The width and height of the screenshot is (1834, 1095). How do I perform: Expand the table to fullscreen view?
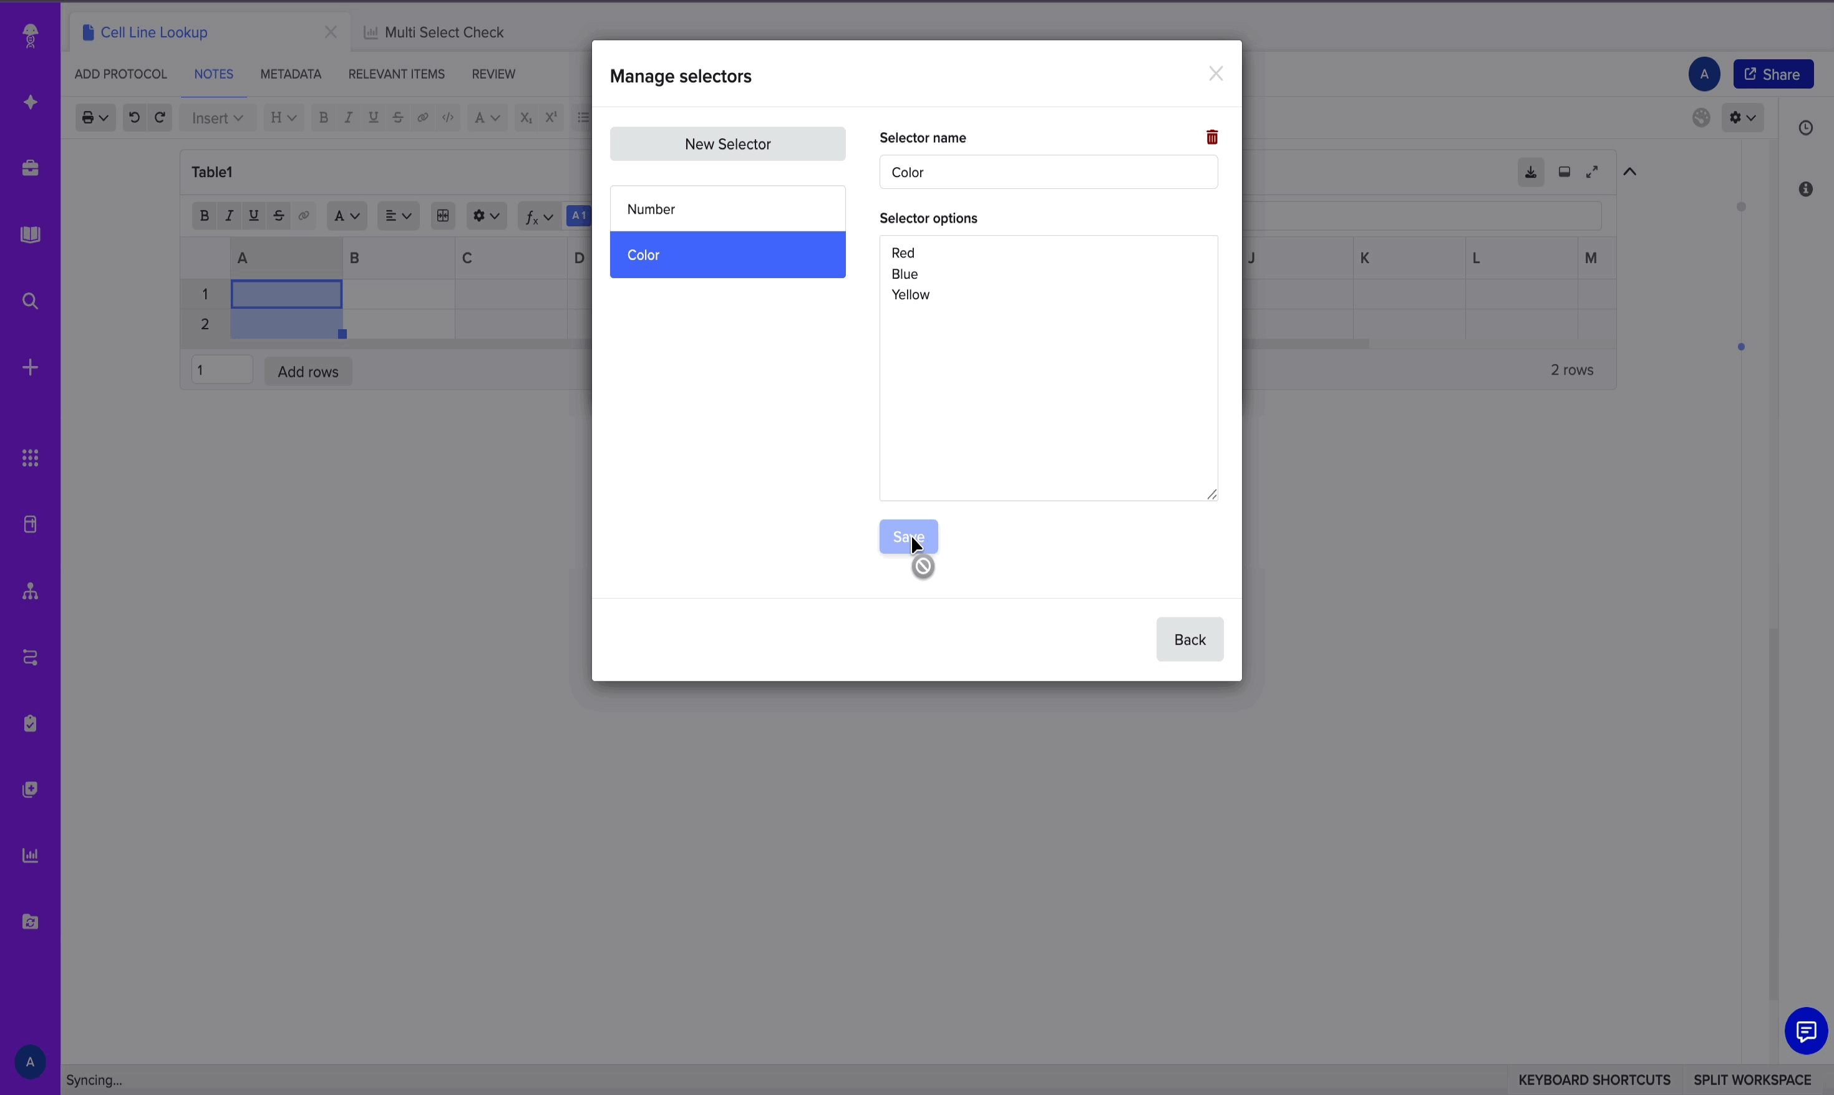click(x=1592, y=171)
